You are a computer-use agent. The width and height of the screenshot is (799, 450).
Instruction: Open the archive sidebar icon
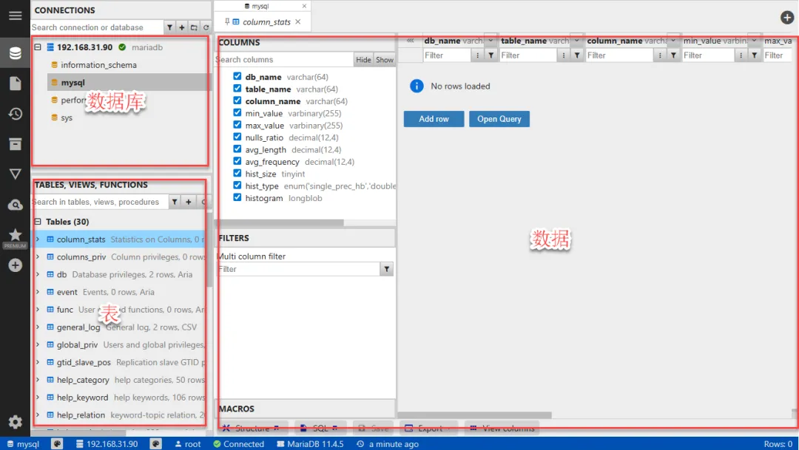pyautogui.click(x=16, y=144)
